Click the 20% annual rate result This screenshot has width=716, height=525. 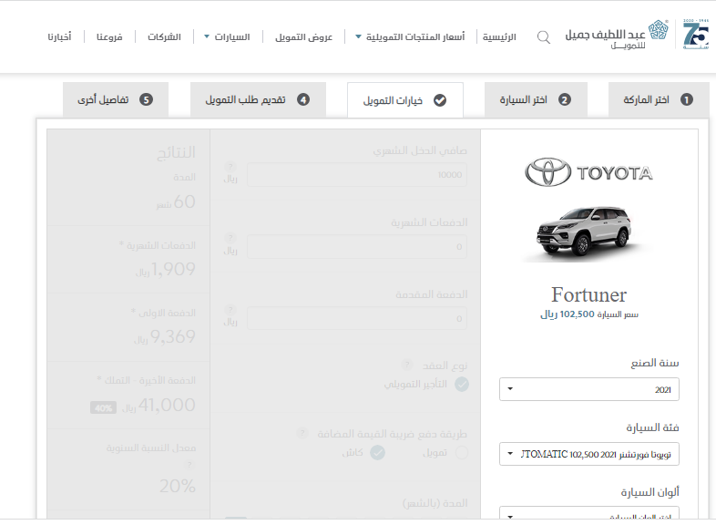point(178,486)
